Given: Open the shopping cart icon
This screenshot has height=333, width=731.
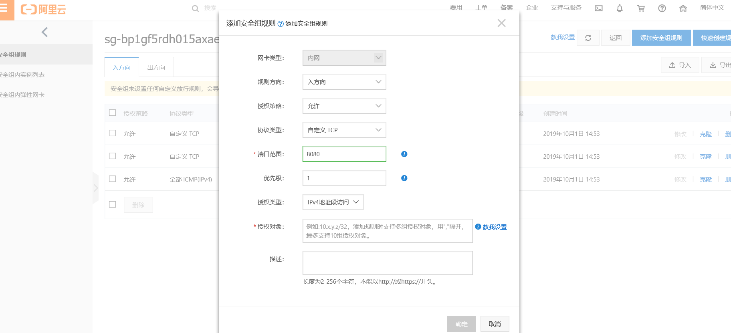Looking at the screenshot, I should tap(641, 8).
